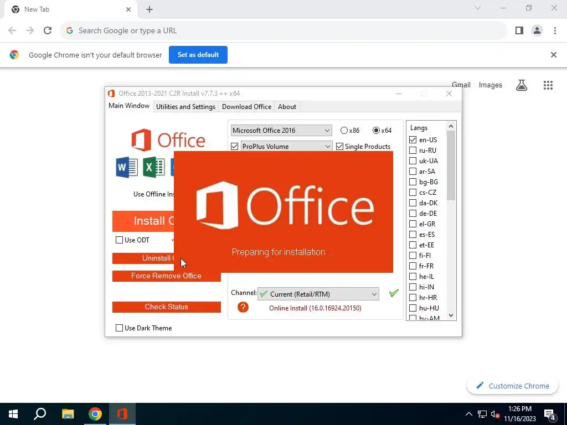Open Gmail link

click(x=461, y=85)
